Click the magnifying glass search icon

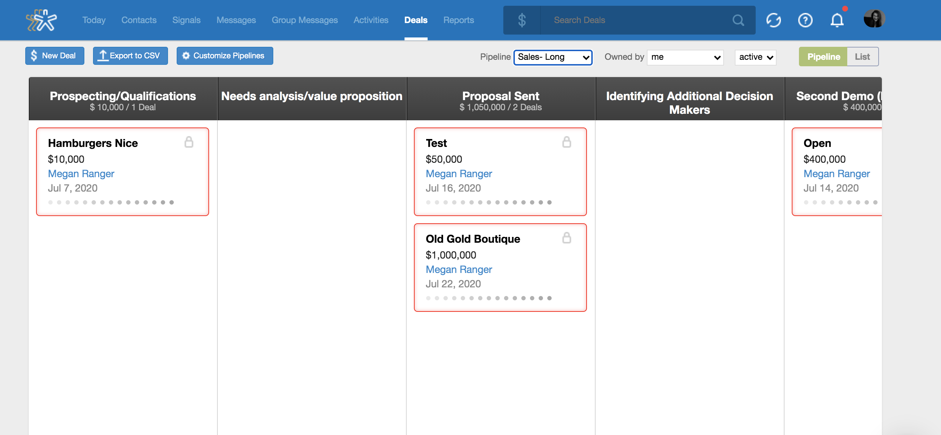point(738,21)
